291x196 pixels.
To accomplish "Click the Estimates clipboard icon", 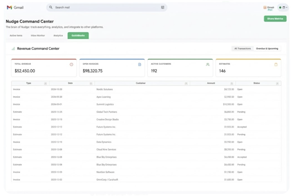I will point(276,64).
